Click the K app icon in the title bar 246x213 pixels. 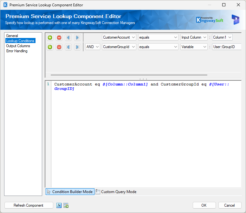(x=5, y=5)
